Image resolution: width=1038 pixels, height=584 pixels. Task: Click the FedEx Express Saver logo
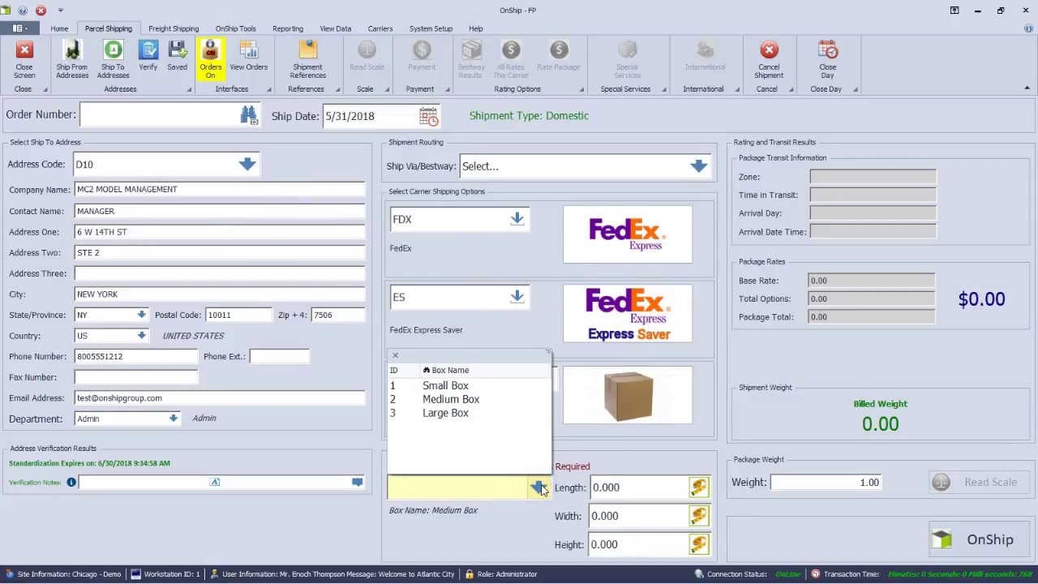628,313
